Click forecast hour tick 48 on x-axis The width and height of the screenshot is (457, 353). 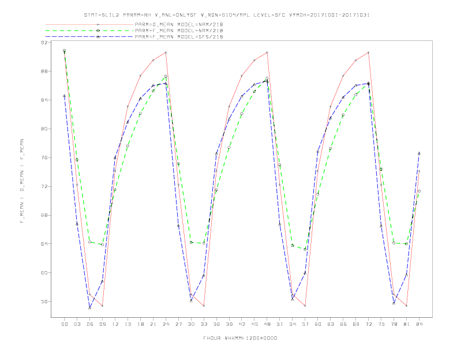tap(267, 324)
